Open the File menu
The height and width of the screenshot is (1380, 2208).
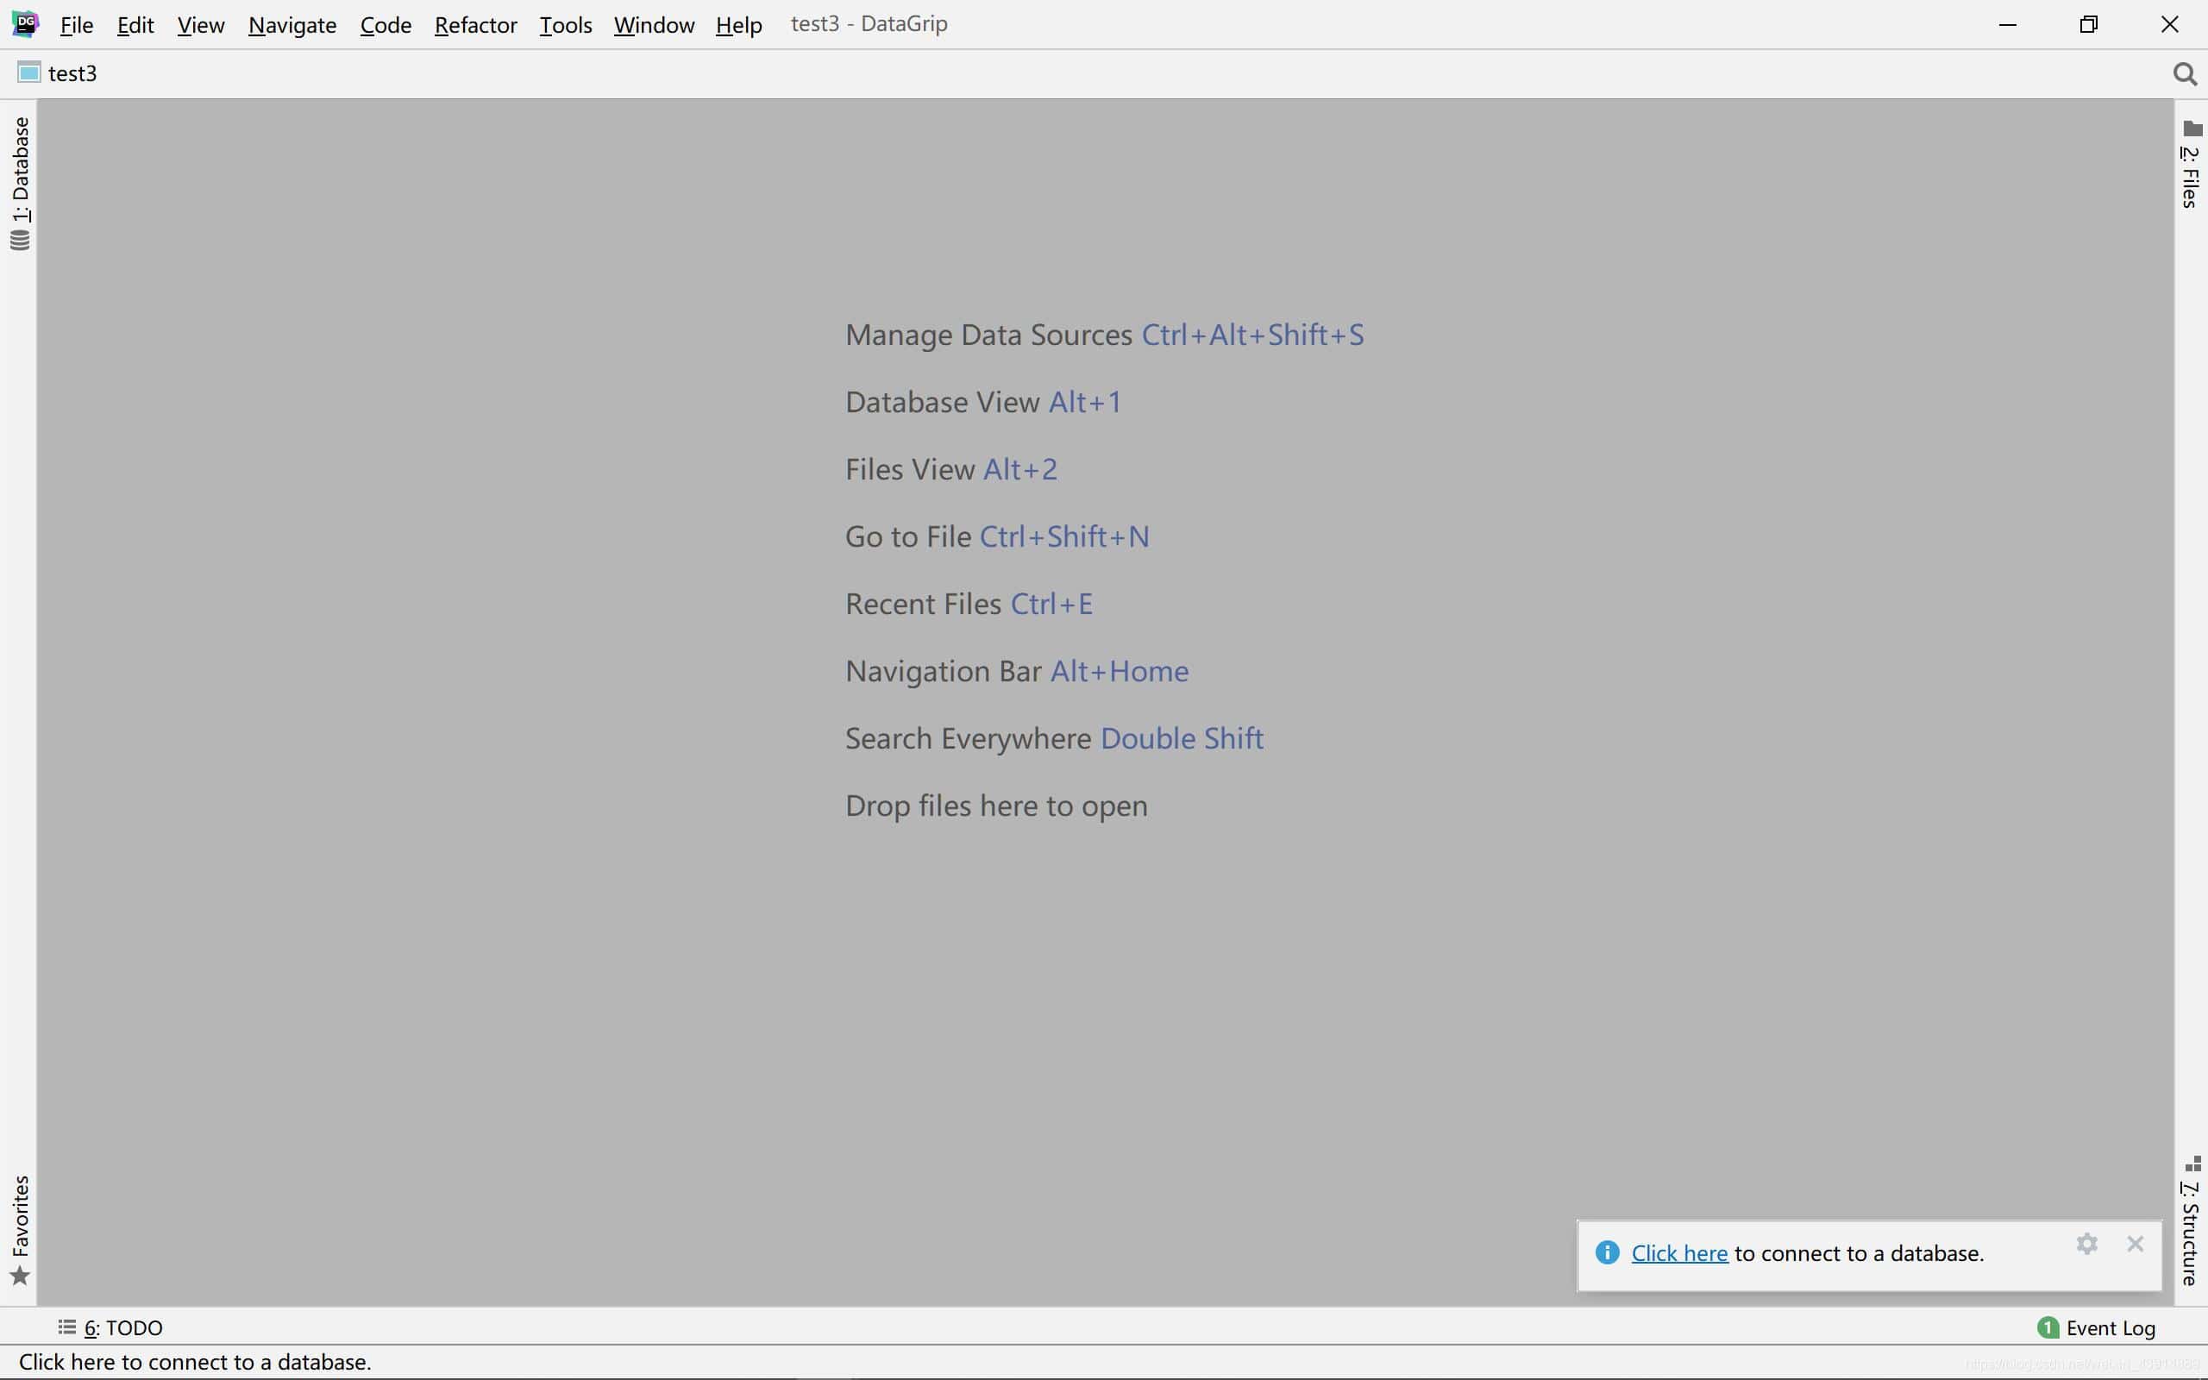77,25
